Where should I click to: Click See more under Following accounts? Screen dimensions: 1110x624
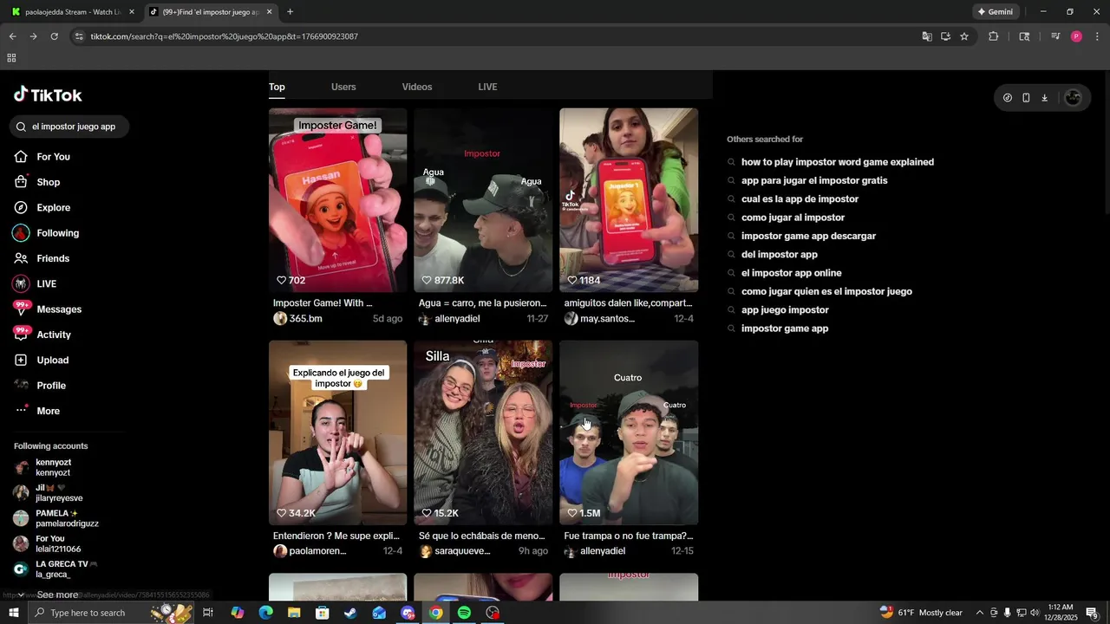(x=57, y=595)
